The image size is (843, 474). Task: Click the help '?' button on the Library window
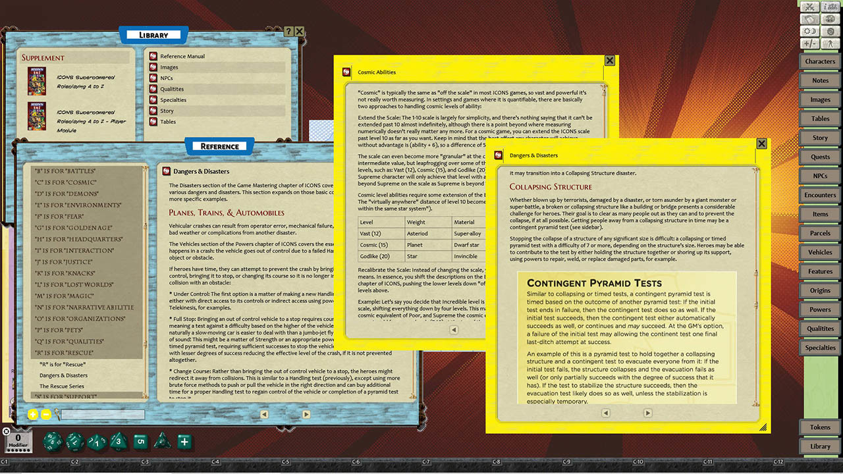pyautogui.click(x=290, y=31)
